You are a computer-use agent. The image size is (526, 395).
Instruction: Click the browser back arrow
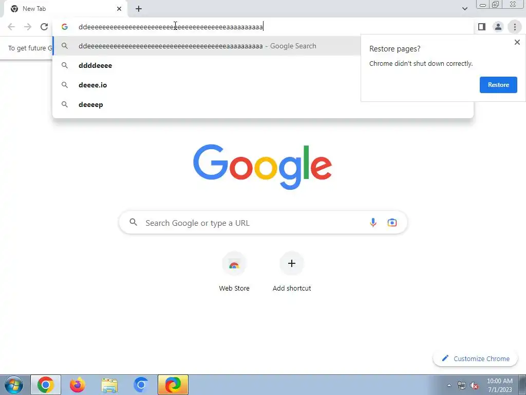pyautogui.click(x=11, y=27)
